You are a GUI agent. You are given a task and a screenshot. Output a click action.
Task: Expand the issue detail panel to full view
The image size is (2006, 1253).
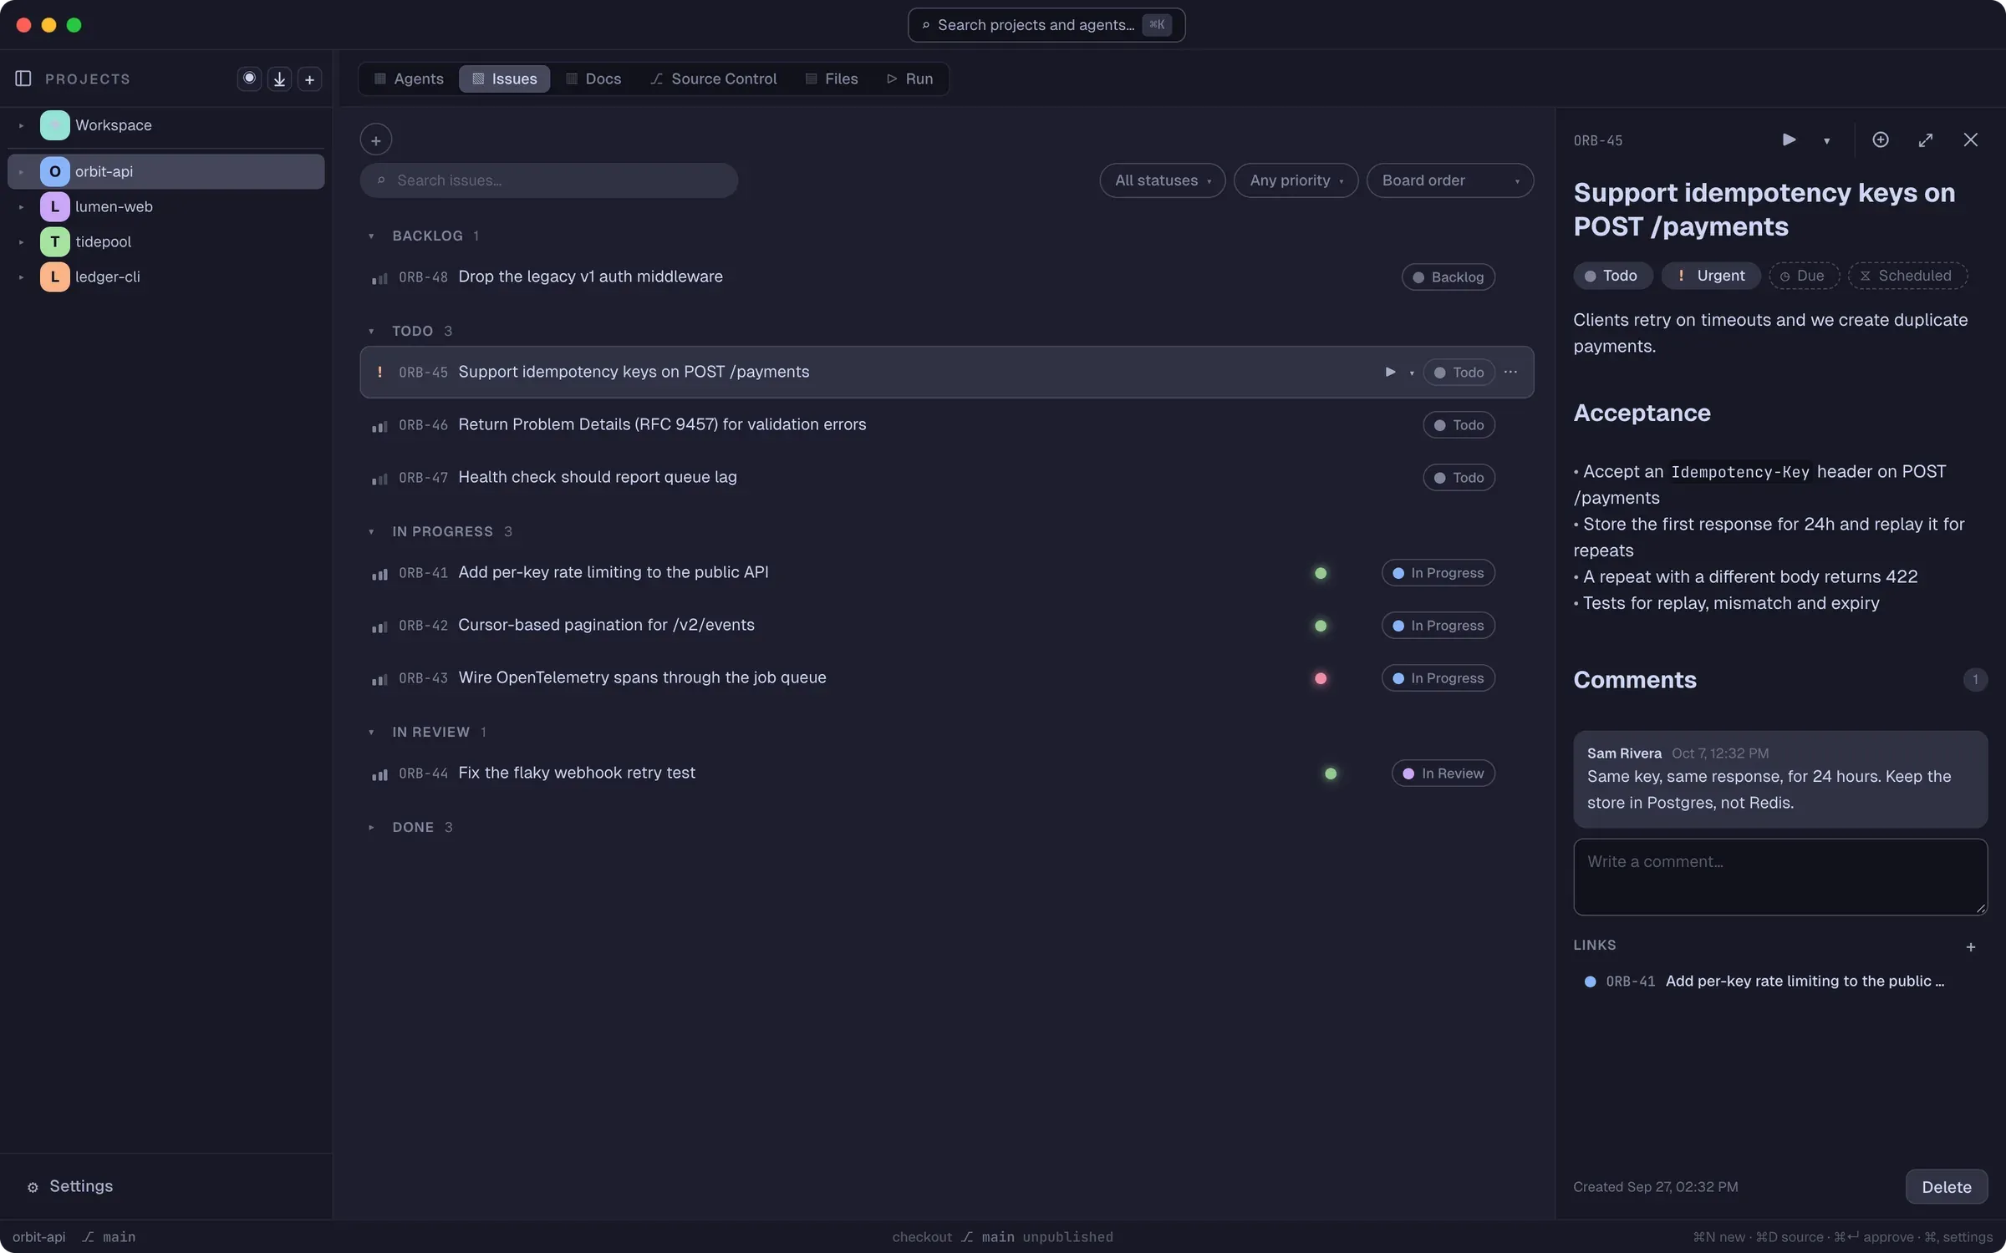1926,140
